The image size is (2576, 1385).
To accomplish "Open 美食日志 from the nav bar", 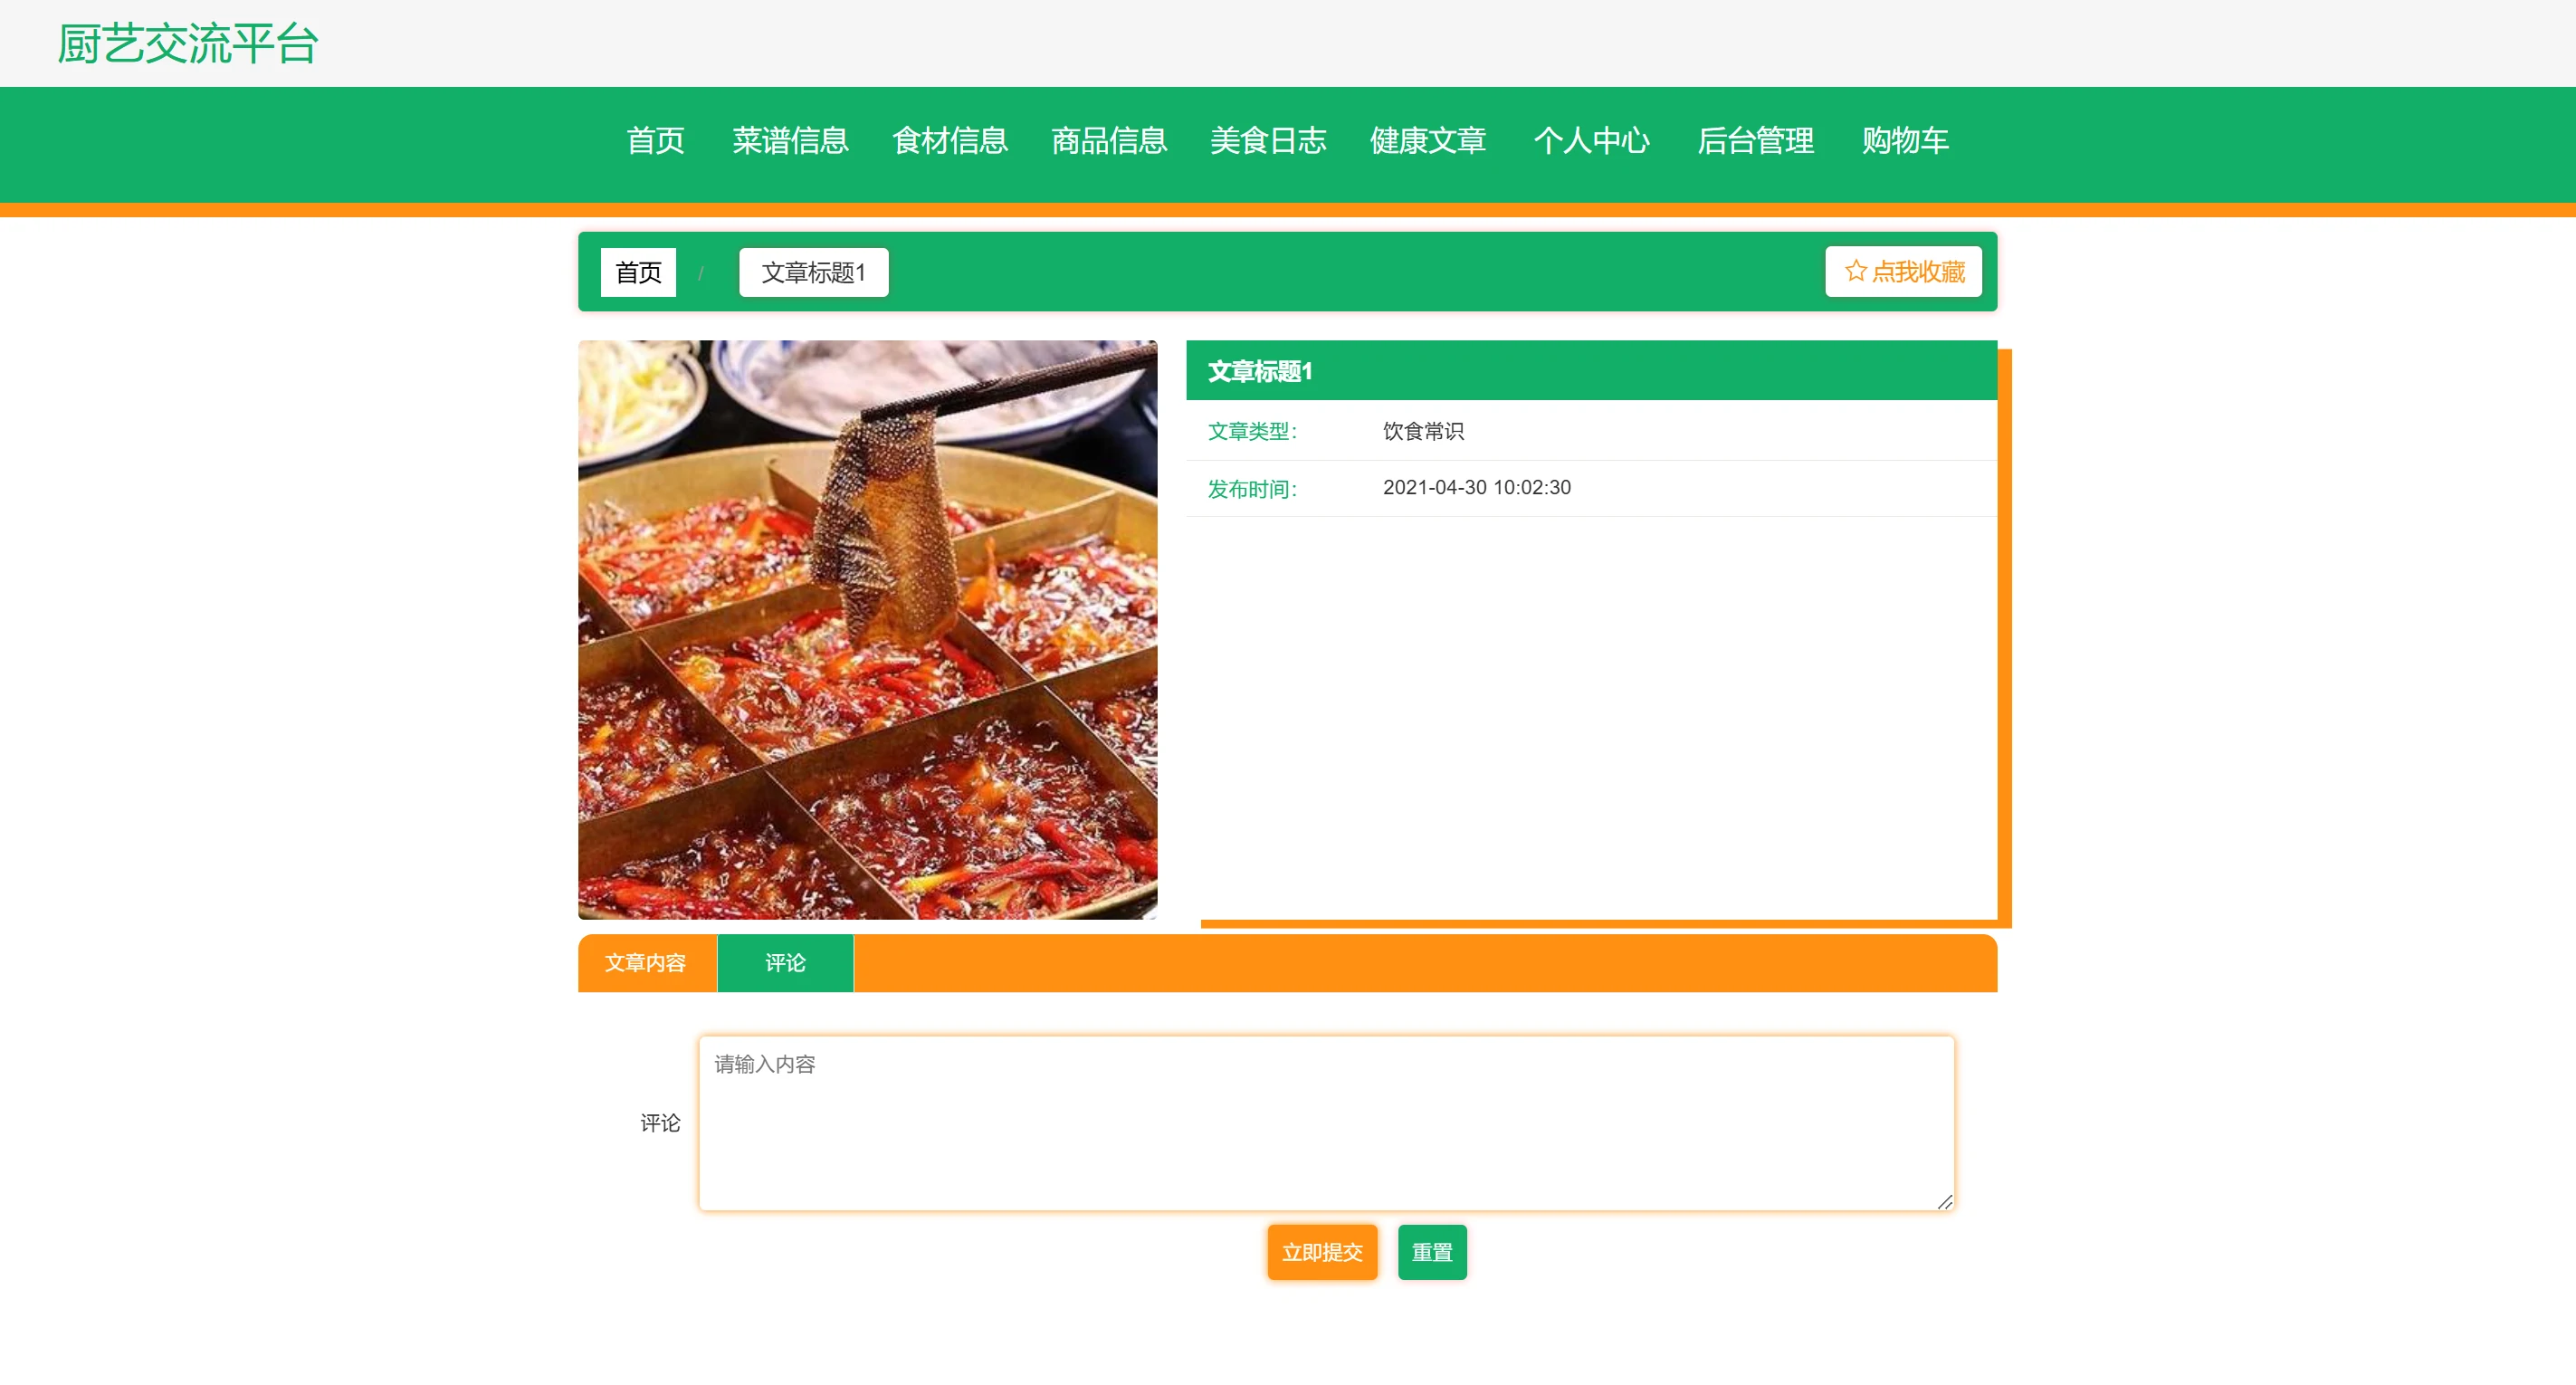I will [x=1268, y=141].
